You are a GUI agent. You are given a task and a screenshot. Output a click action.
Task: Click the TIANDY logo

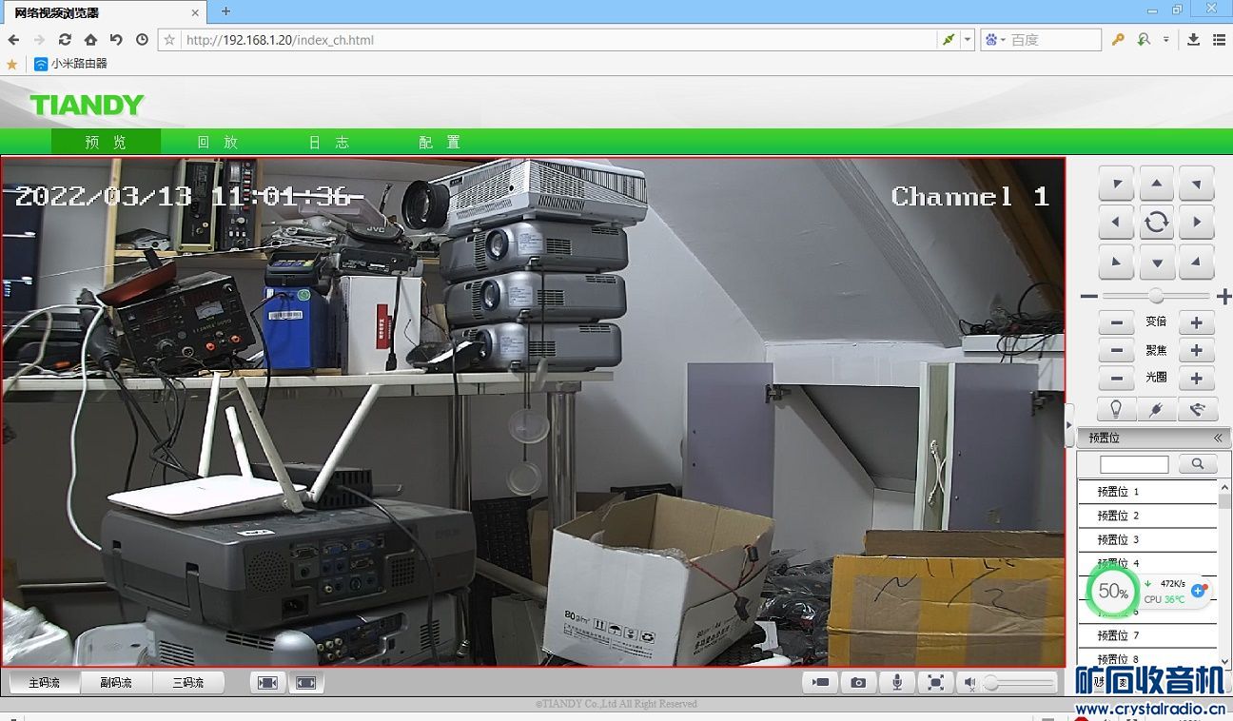[x=87, y=105]
